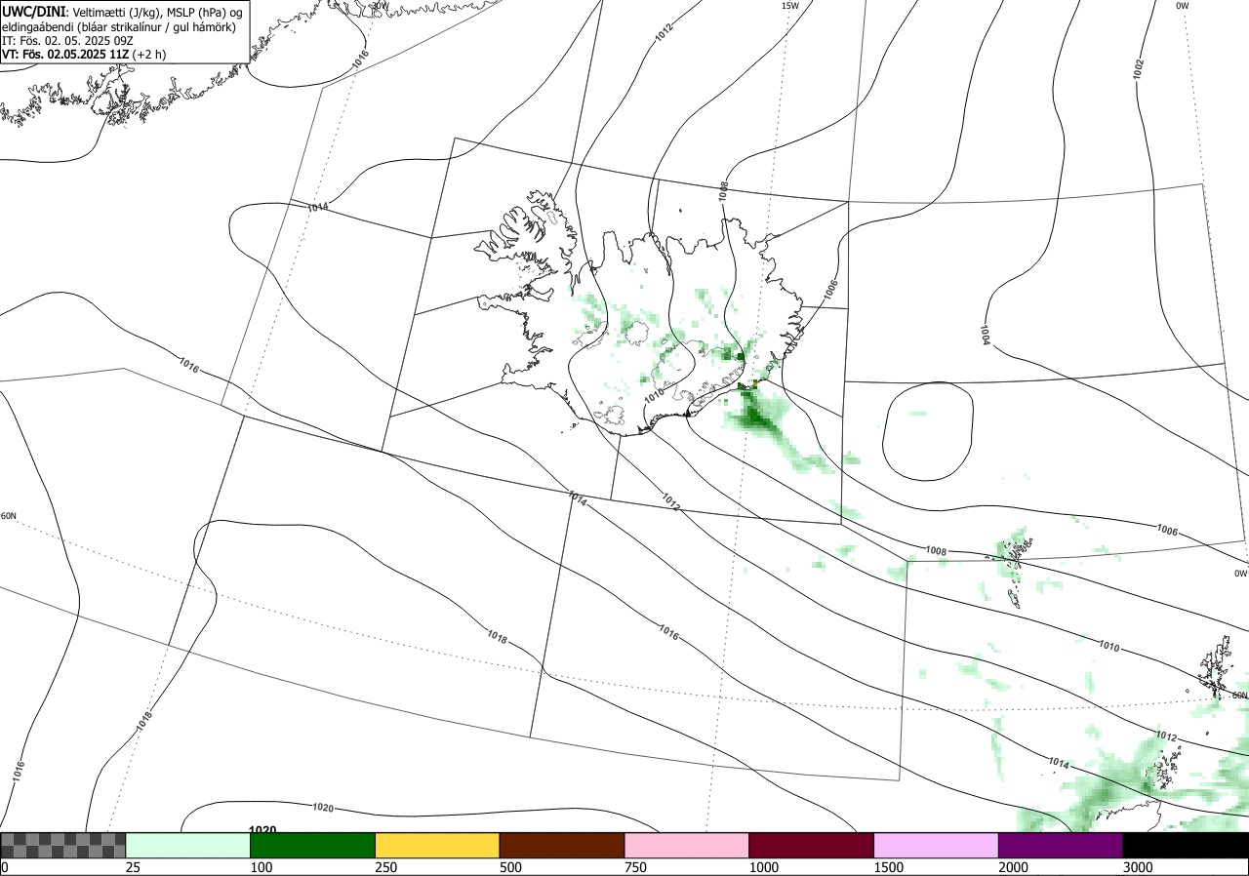1249x876 pixels.
Task: Click the '3000' legend scale value
Action: 1139,867
